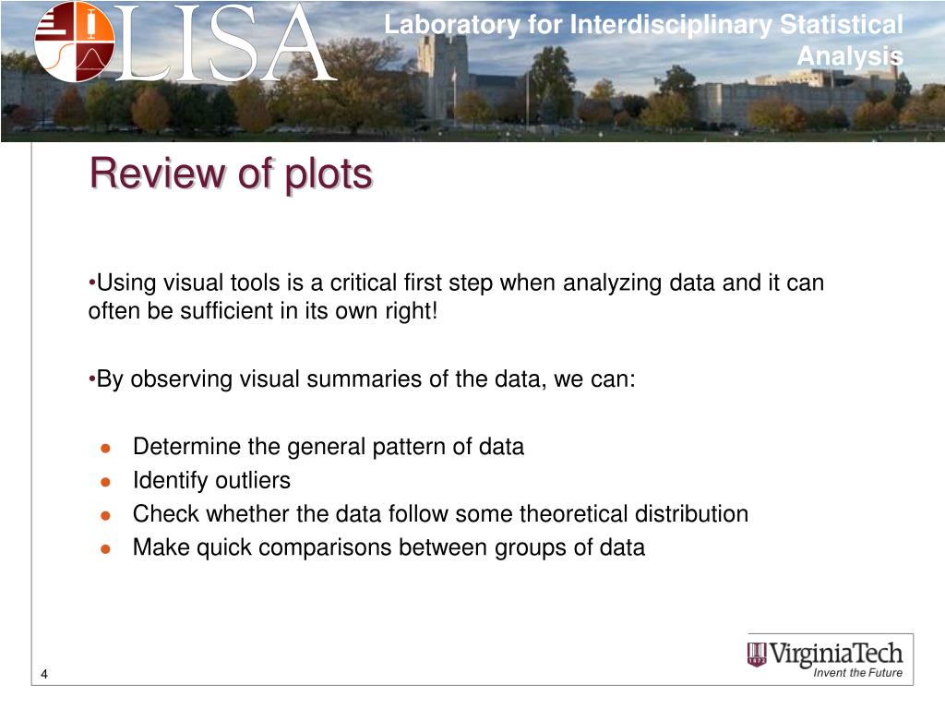Click the Laboratory for Interdisciplinary Statistical Analysis heading
The height and width of the screenshot is (709, 945).
[x=643, y=40]
